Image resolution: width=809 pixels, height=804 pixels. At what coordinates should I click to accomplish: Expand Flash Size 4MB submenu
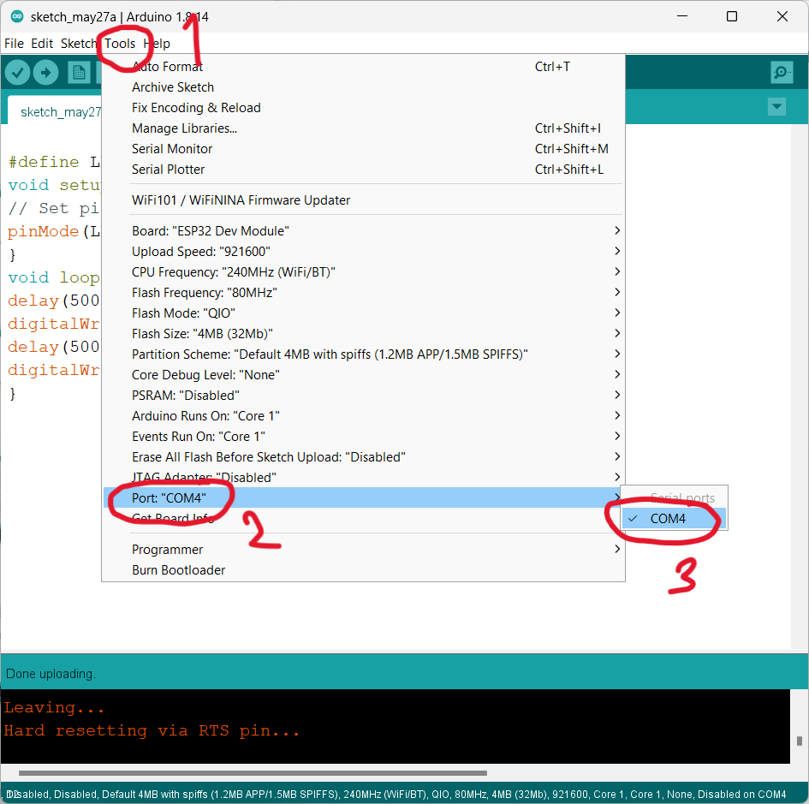click(363, 334)
